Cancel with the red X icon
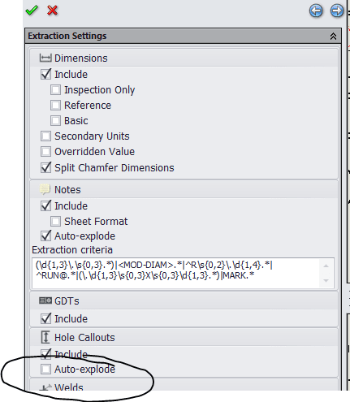350x402 pixels. (x=52, y=11)
